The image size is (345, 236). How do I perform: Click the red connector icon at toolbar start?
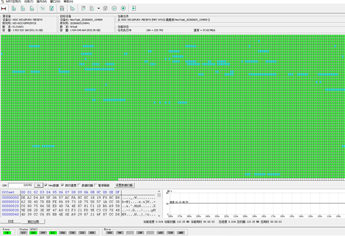coord(3,8)
